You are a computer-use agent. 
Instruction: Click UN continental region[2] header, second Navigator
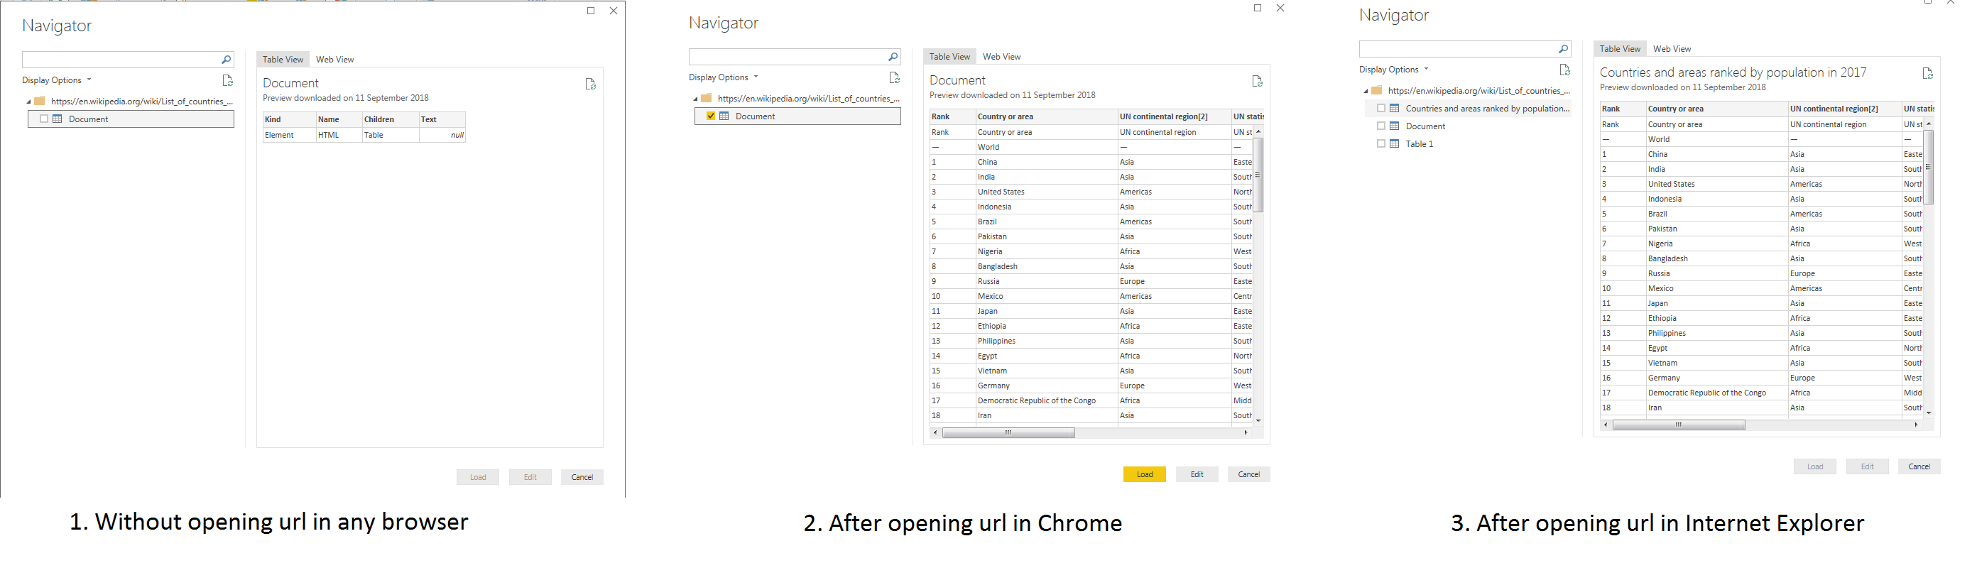pyautogui.click(x=1175, y=116)
